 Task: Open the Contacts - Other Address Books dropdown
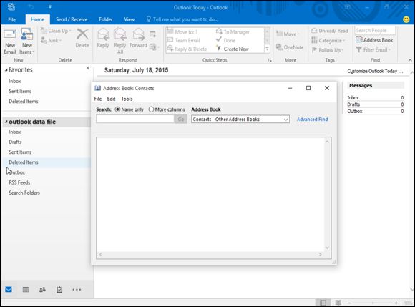(240, 120)
